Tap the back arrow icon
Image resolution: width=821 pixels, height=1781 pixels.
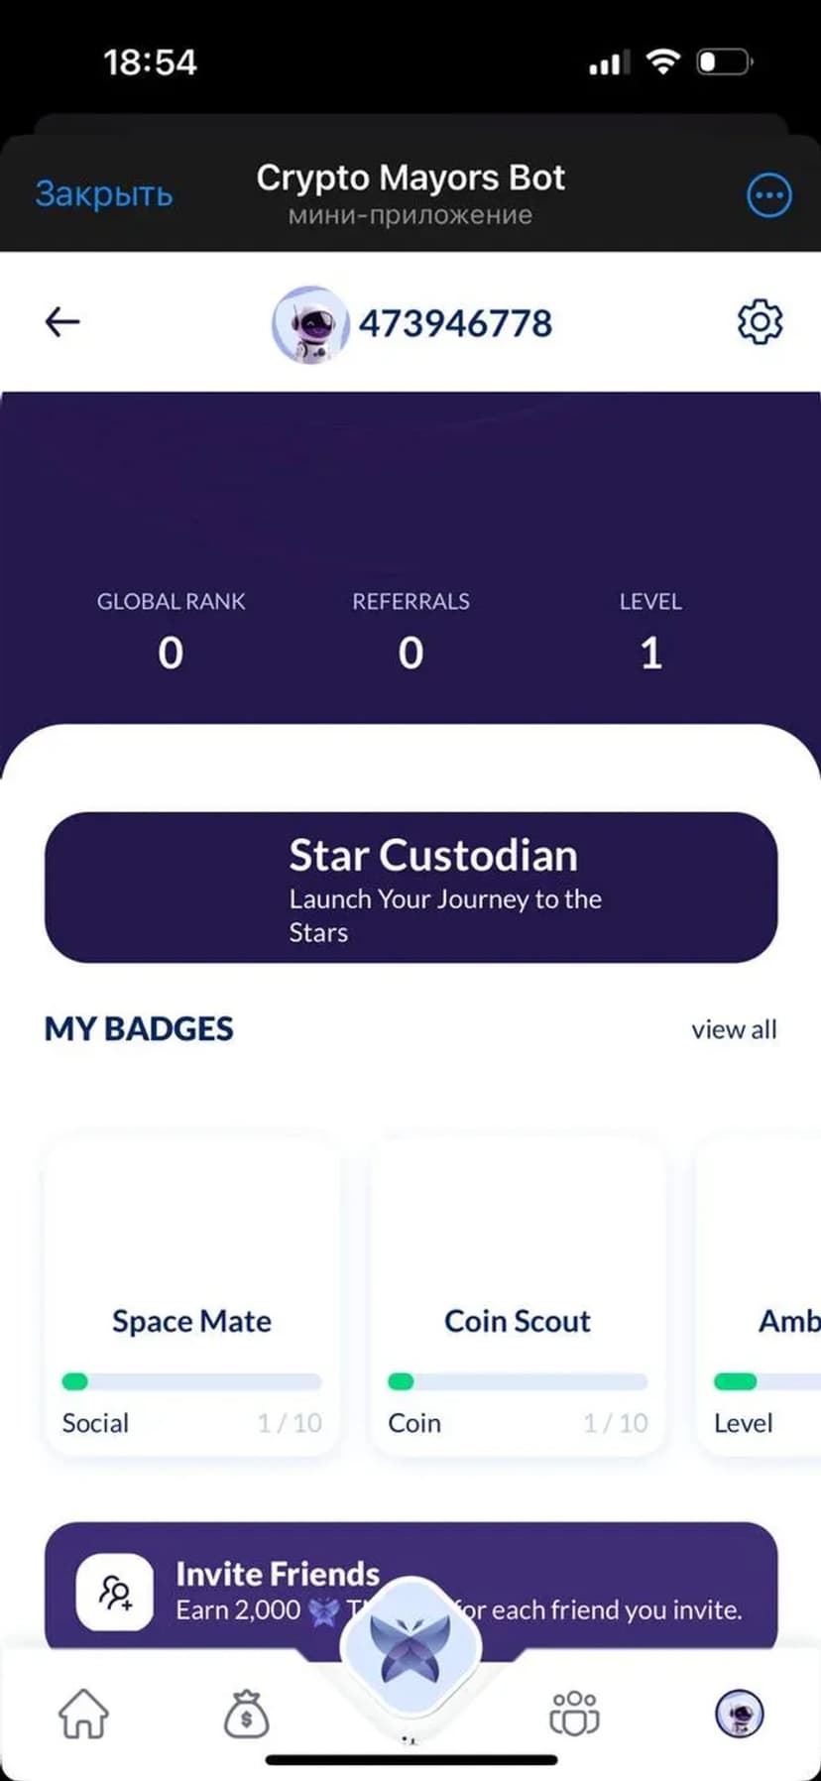point(62,322)
